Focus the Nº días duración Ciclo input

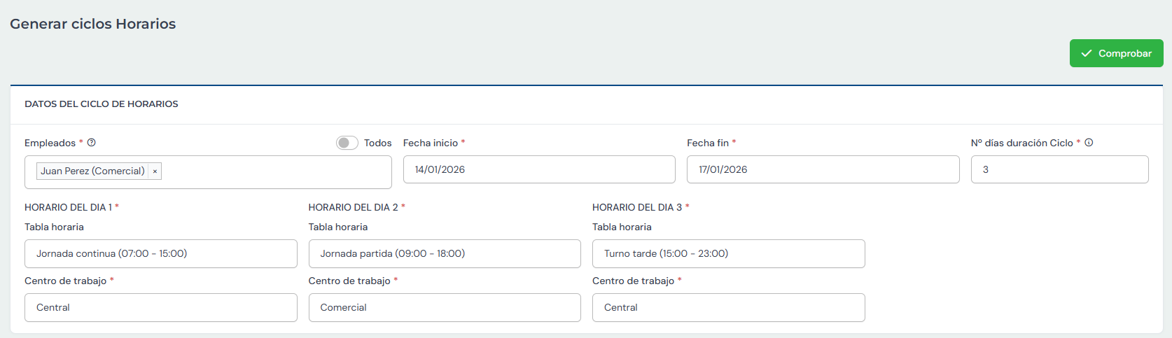point(1059,169)
